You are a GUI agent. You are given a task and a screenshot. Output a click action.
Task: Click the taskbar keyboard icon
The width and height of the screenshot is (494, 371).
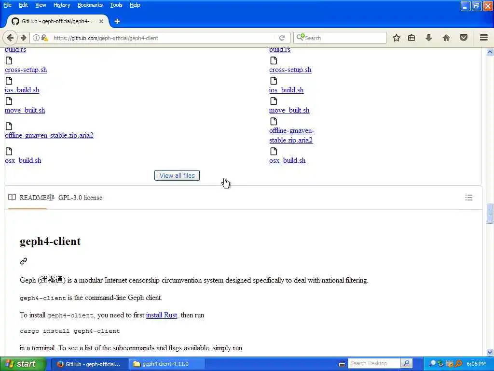(x=342, y=364)
